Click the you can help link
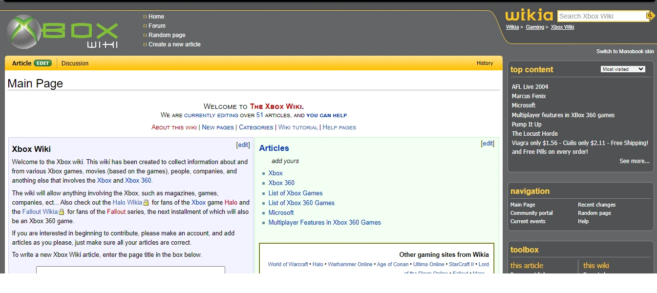 (326, 115)
